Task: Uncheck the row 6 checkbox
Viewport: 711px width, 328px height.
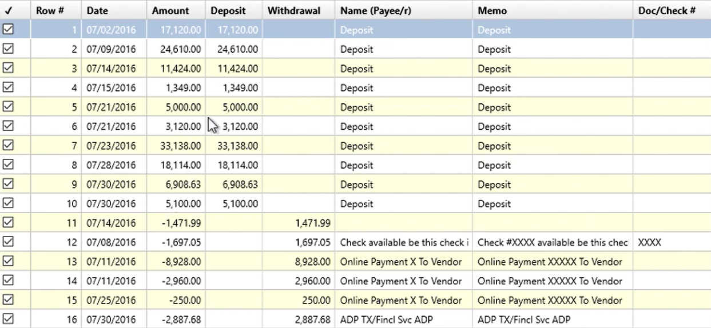Action: click(8, 126)
